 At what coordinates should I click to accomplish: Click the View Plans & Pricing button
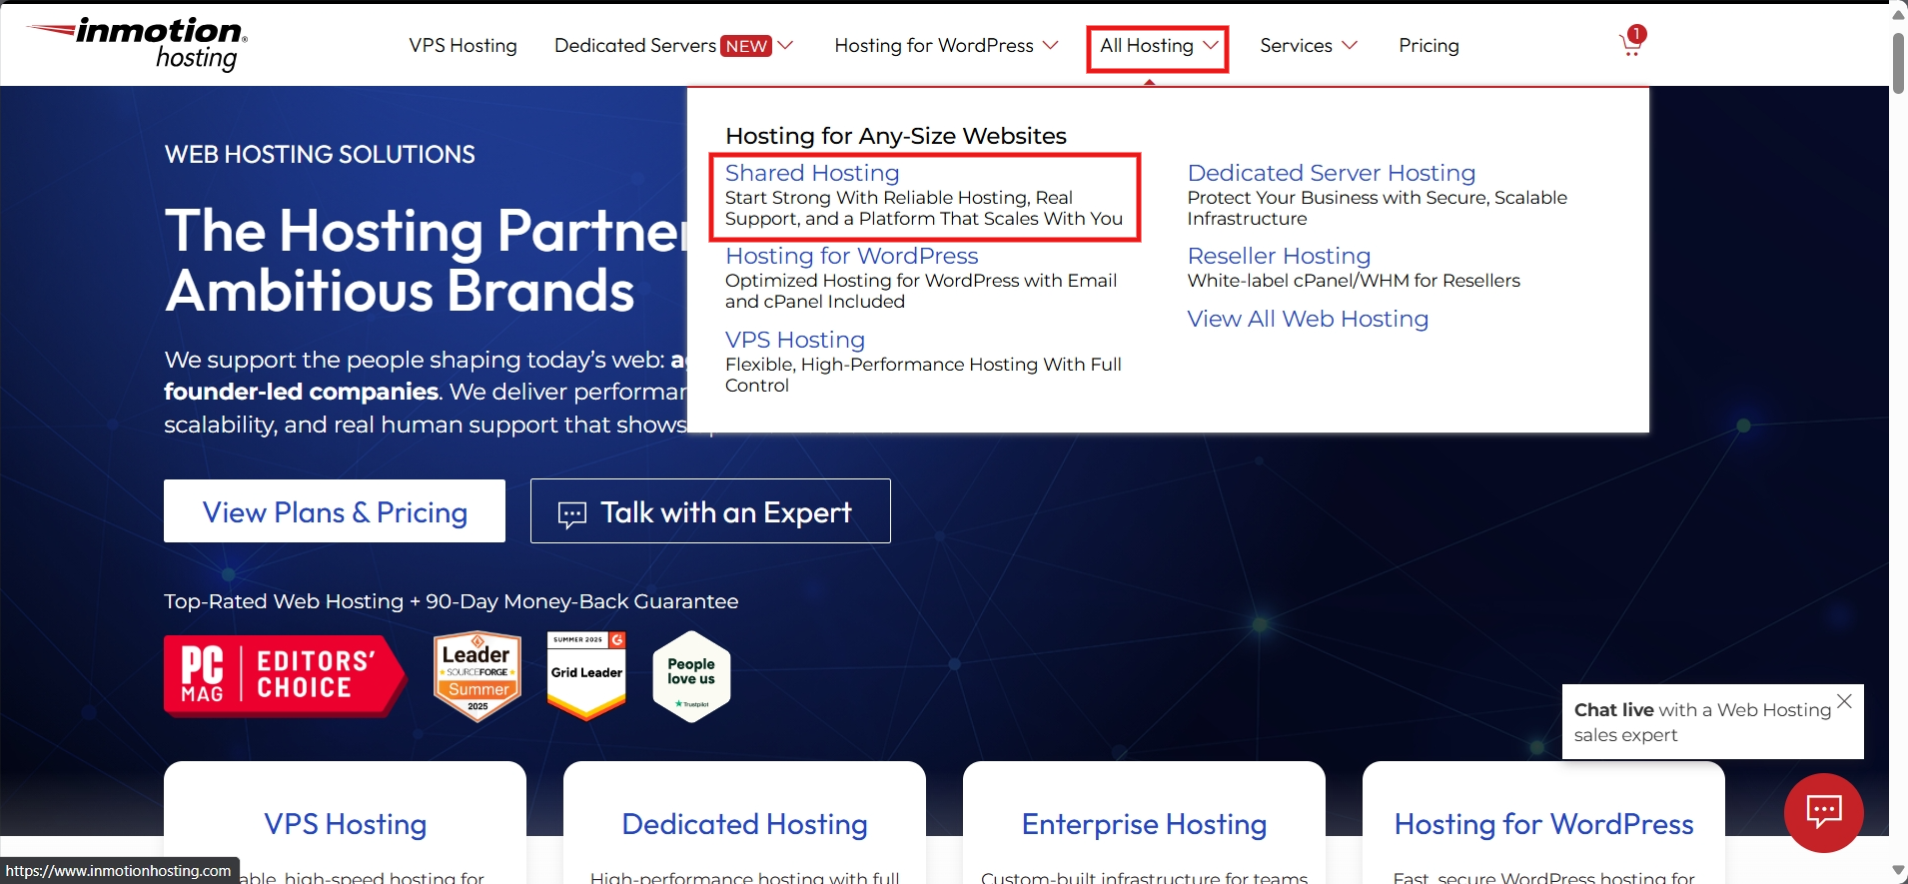pyautogui.click(x=335, y=511)
